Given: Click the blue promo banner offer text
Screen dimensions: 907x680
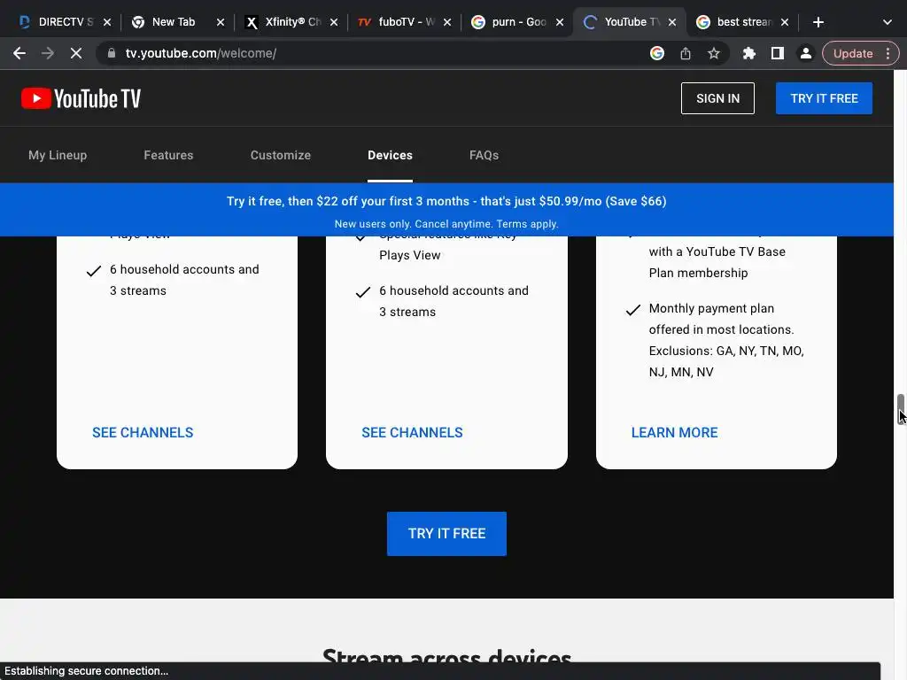Looking at the screenshot, I should point(446,201).
